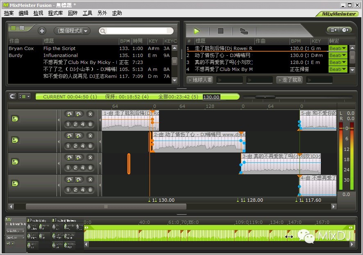Click the 地球人都 quick-play button

coord(200,80)
